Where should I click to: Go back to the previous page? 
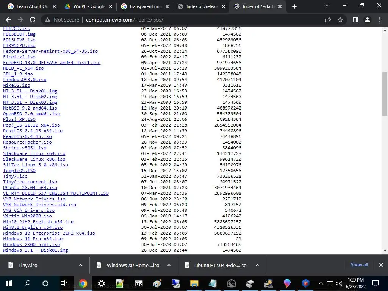point(8,20)
